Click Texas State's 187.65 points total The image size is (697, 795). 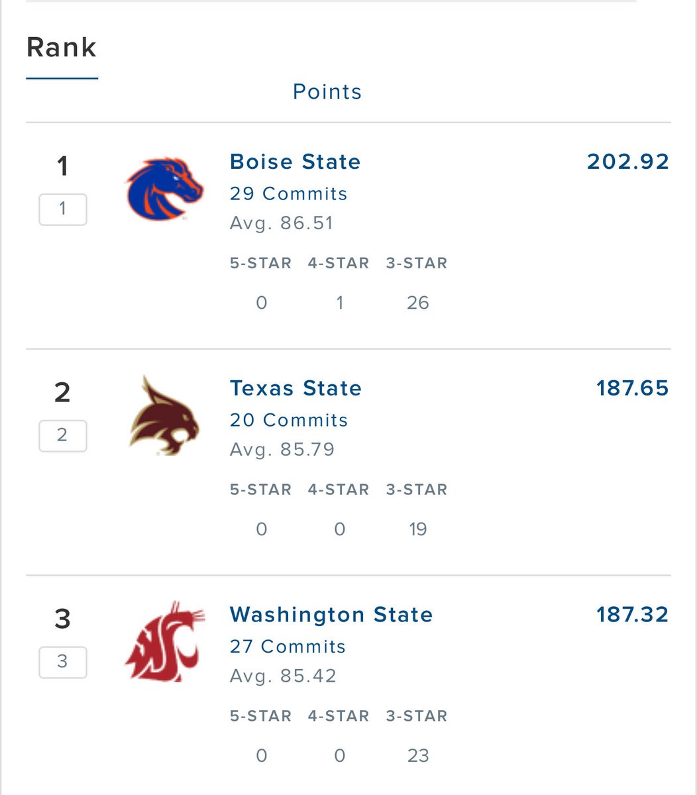[633, 388]
